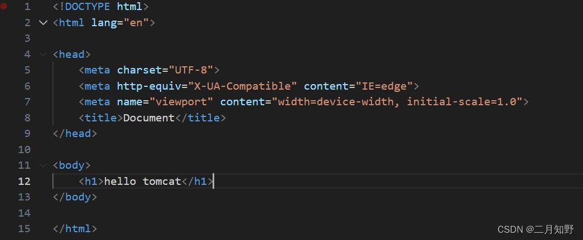Fold the body section chevron

pos(43,165)
